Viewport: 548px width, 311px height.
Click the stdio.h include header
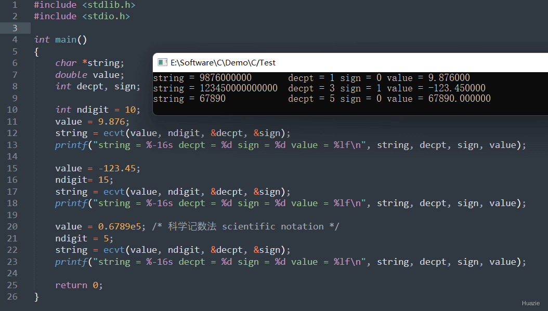tap(106, 16)
